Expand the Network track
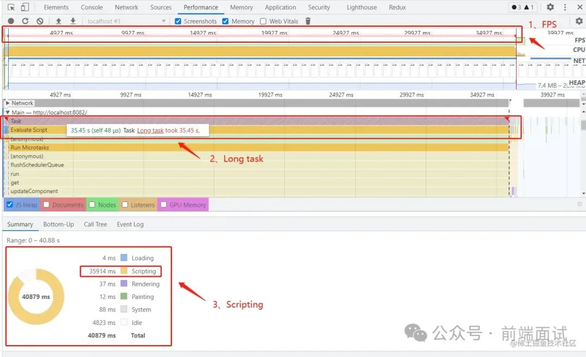586x357 pixels. tap(8, 103)
